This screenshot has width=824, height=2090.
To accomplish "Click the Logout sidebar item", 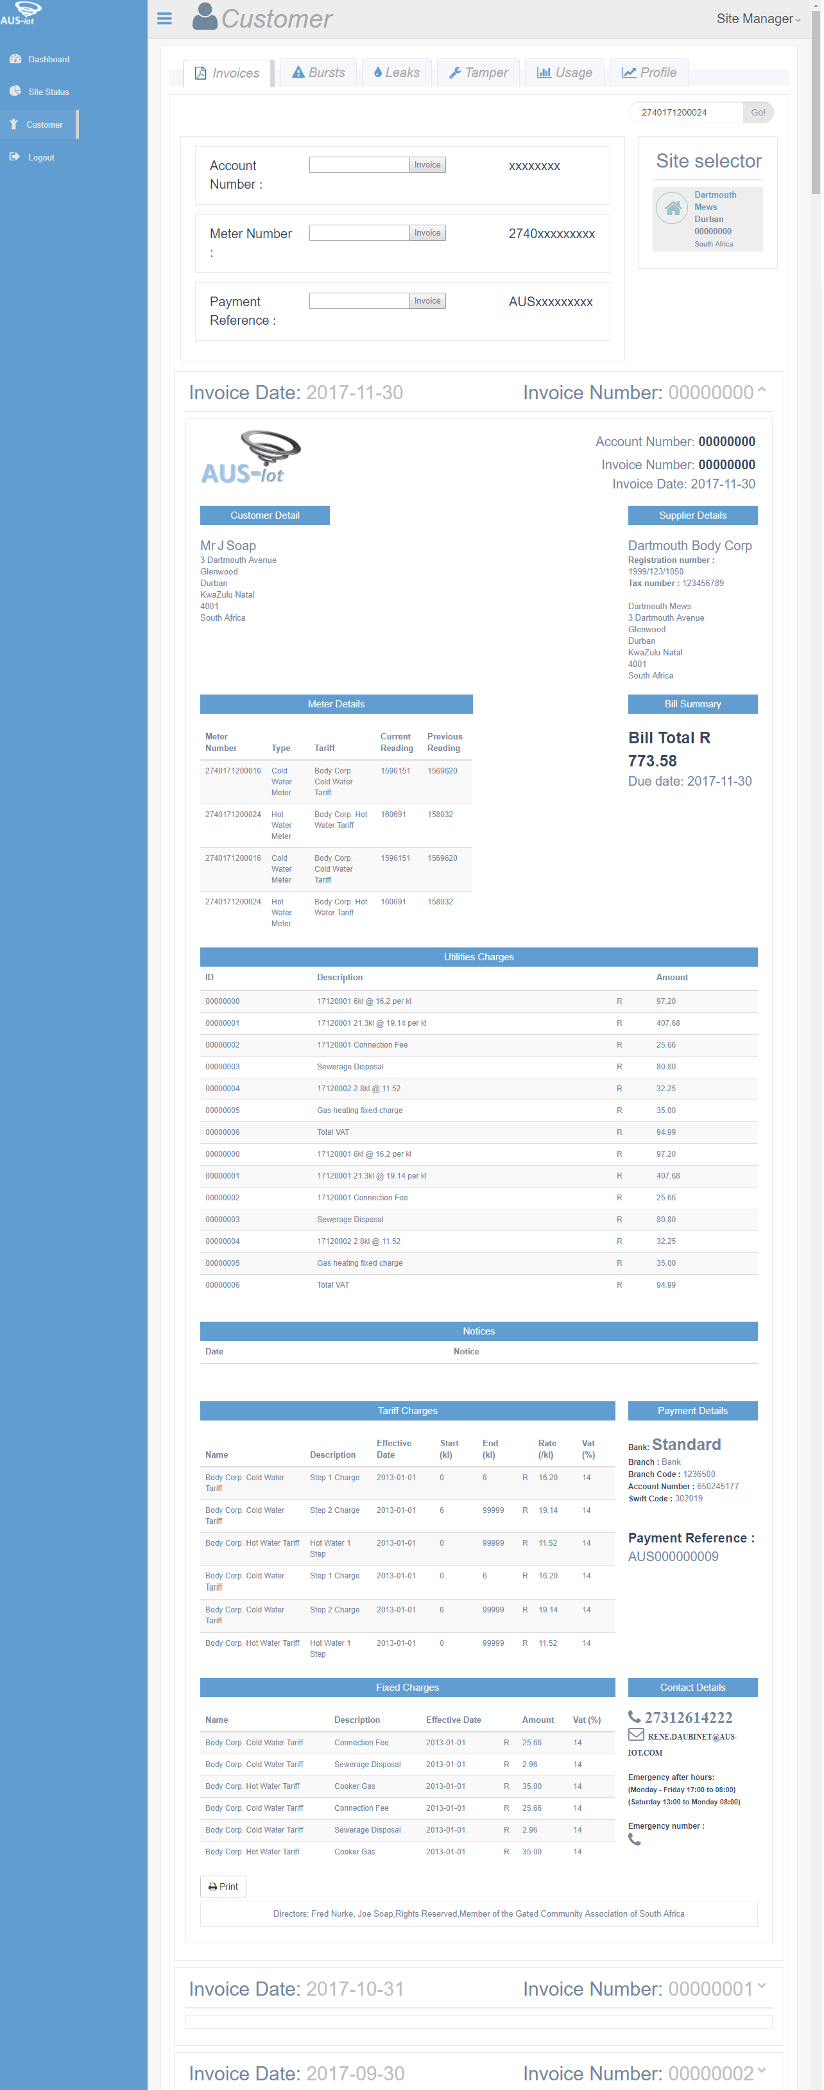I will (x=40, y=157).
